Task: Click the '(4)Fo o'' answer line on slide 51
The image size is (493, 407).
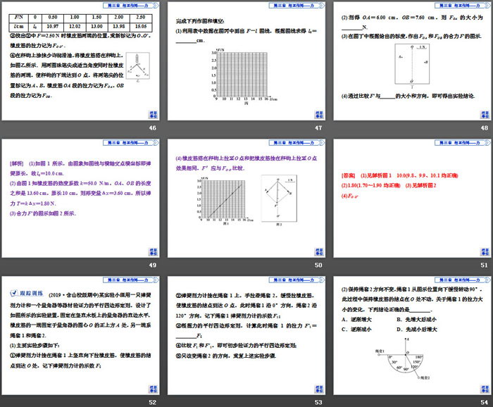Action: [x=350, y=196]
